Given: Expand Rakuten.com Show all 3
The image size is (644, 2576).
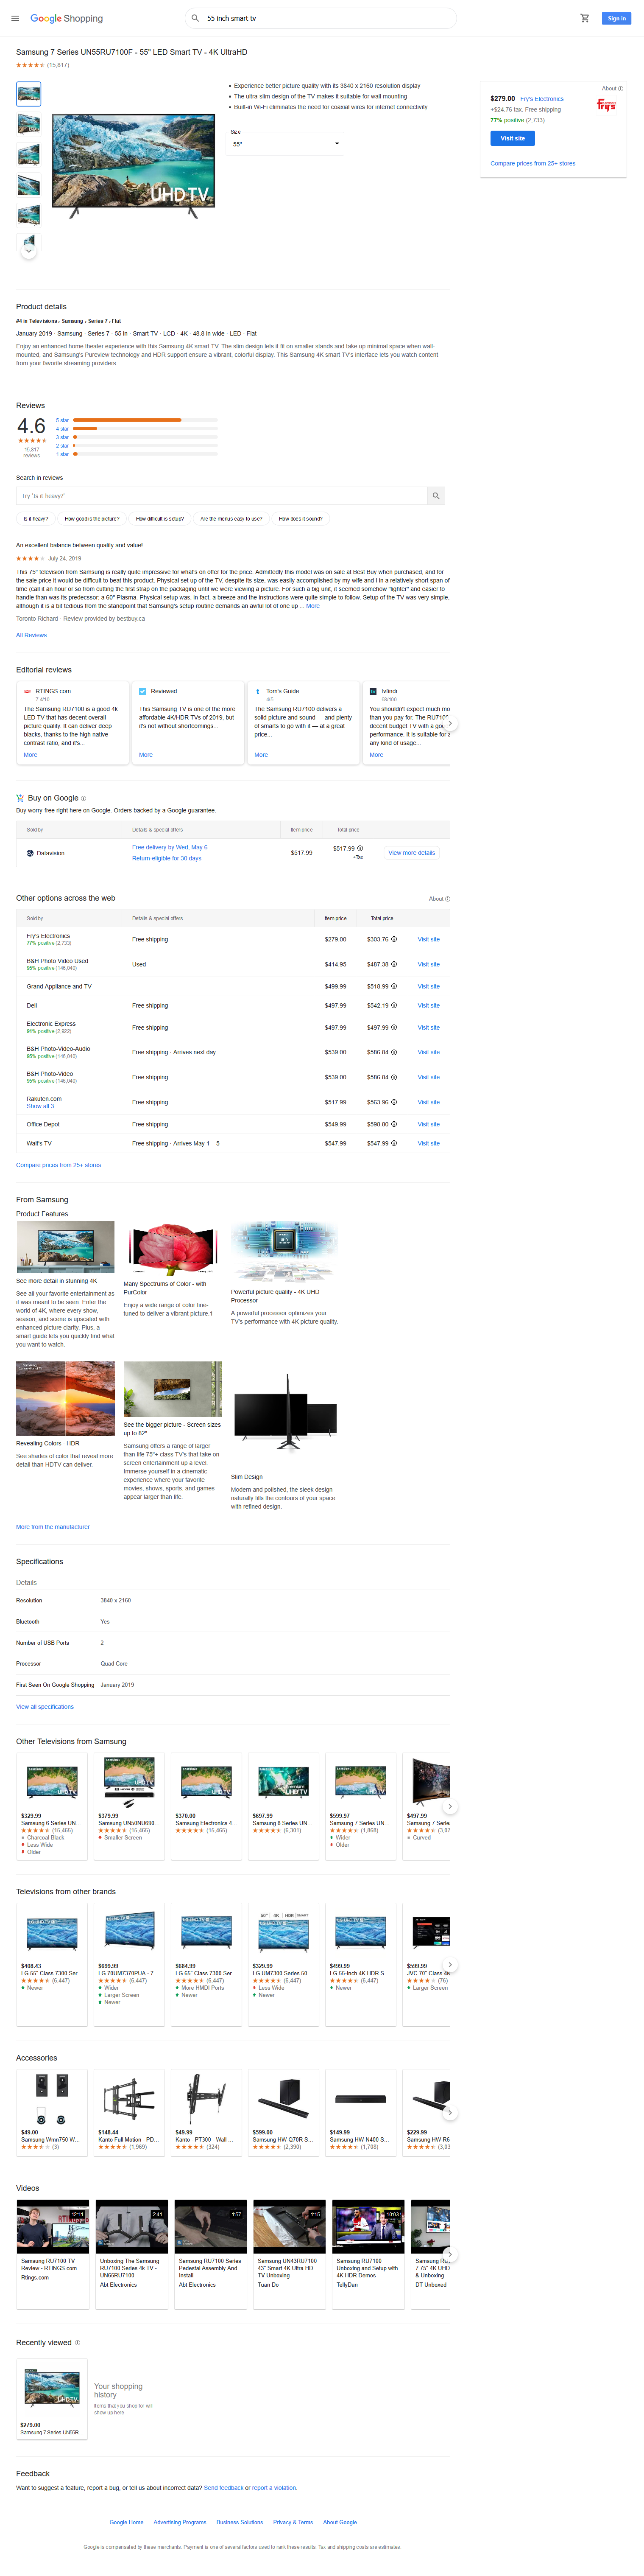Looking at the screenshot, I should (x=40, y=1106).
